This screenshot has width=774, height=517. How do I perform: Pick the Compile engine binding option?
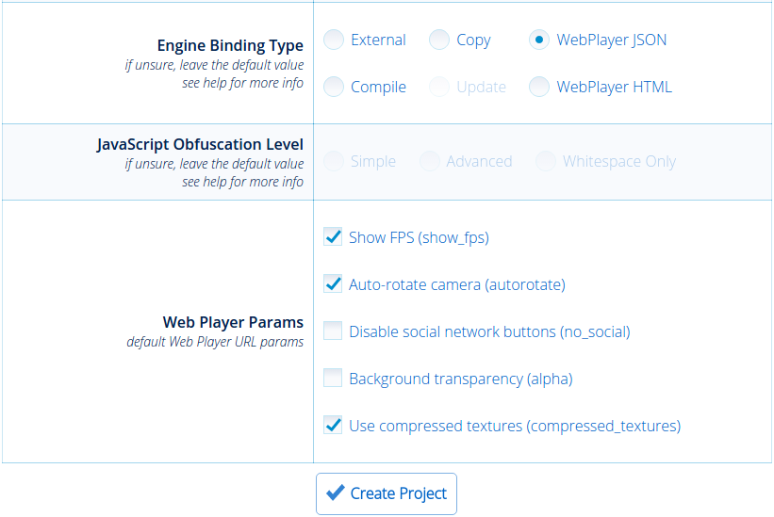(x=334, y=87)
